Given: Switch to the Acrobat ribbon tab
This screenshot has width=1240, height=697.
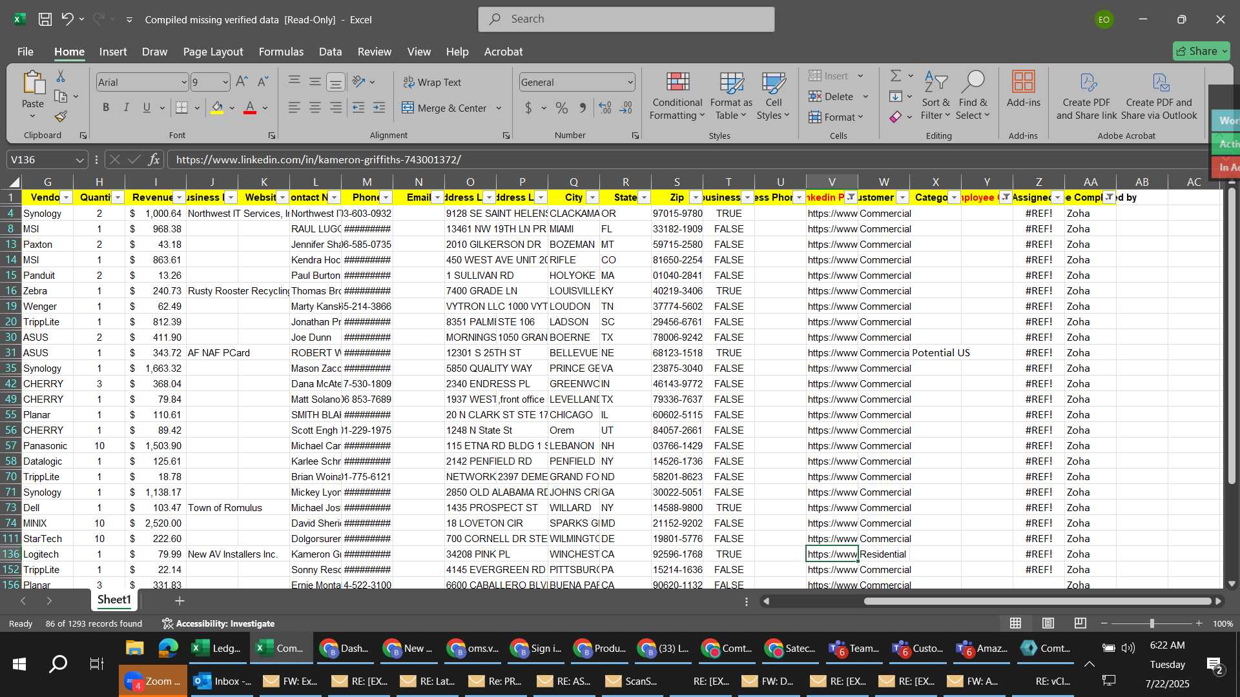Looking at the screenshot, I should (503, 52).
